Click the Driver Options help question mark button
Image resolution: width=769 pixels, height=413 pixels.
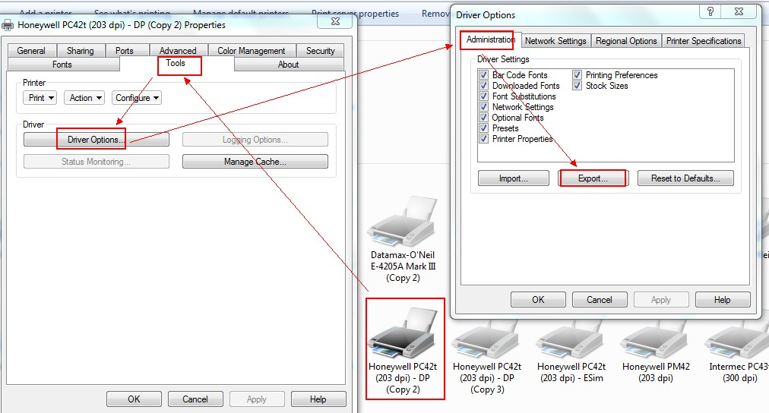tap(709, 12)
